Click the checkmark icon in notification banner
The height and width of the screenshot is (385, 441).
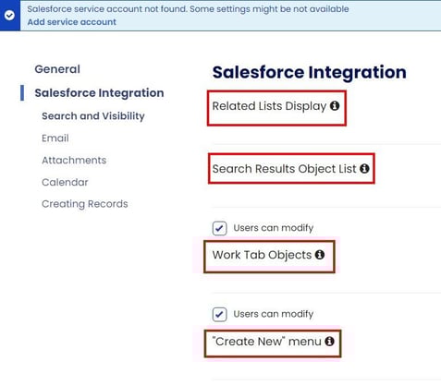[x=9, y=15]
